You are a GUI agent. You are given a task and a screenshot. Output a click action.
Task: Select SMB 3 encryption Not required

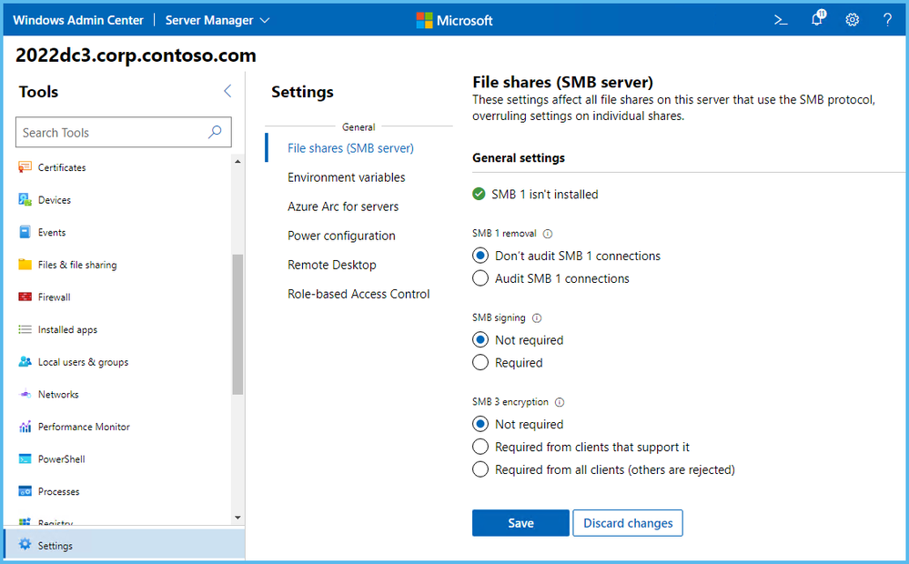[480, 424]
